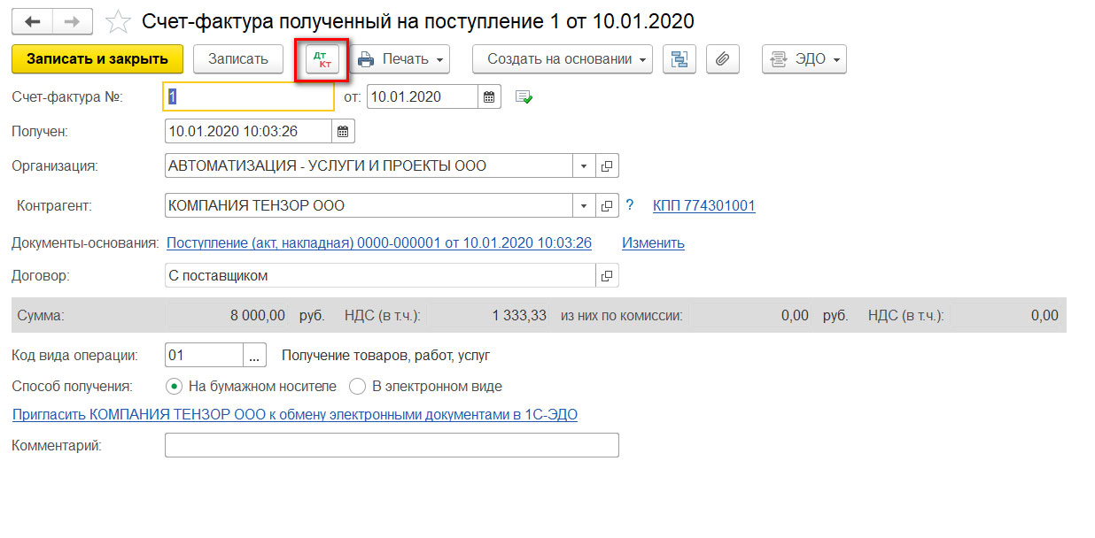Click the Получен date-time field

(249, 131)
